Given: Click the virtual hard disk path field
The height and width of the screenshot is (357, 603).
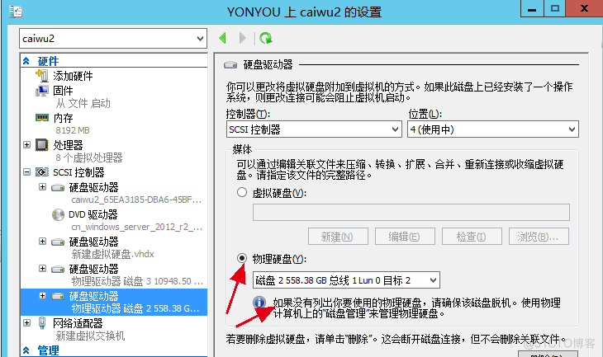Looking at the screenshot, I should (x=411, y=212).
